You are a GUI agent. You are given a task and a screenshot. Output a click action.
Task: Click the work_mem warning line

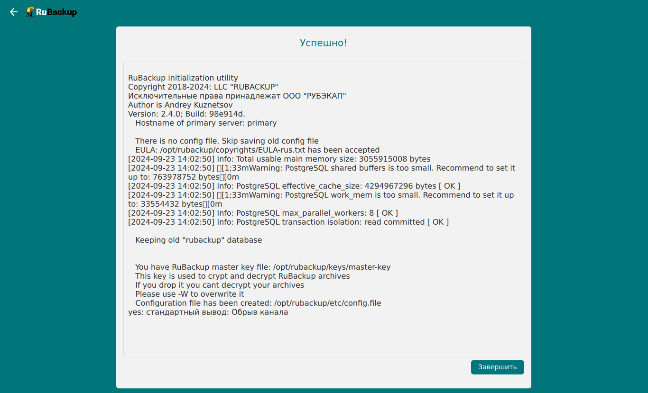coord(321,195)
